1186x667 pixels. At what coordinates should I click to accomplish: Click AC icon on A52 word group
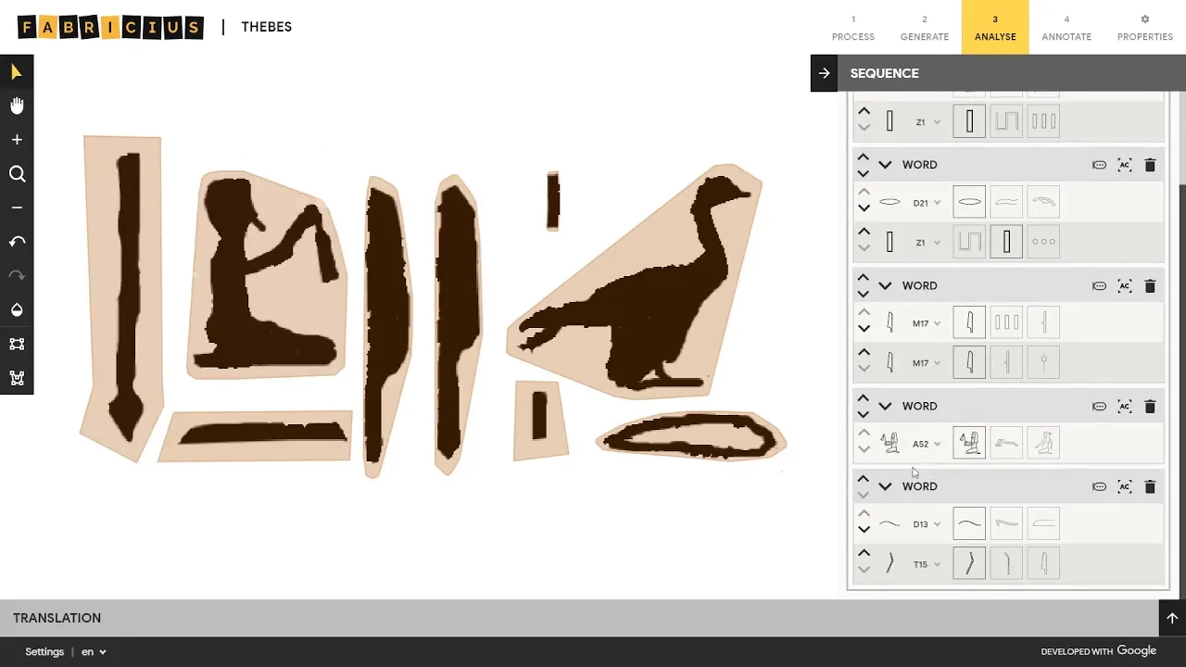point(1125,407)
